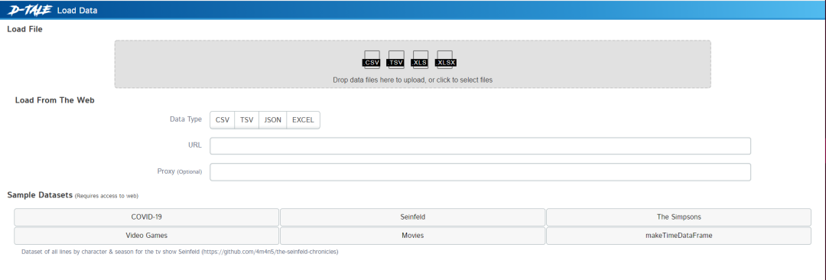This screenshot has width=826, height=280.
Task: Load the COVID-19 sample dataset
Action: click(146, 217)
